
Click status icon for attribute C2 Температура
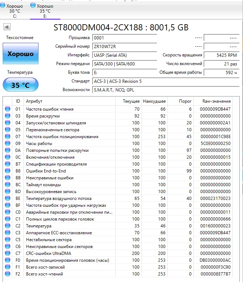click(8, 226)
